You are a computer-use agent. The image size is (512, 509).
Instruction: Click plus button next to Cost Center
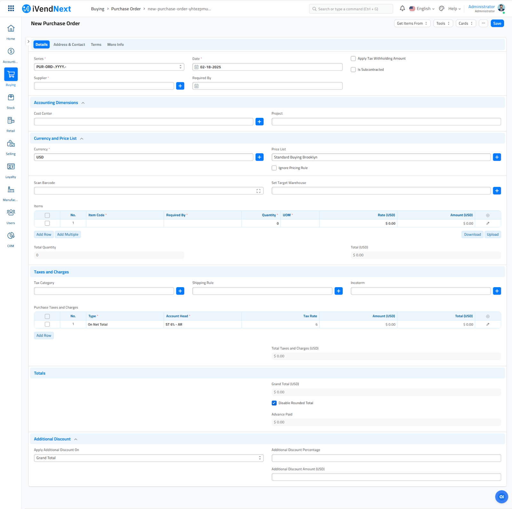[260, 122]
